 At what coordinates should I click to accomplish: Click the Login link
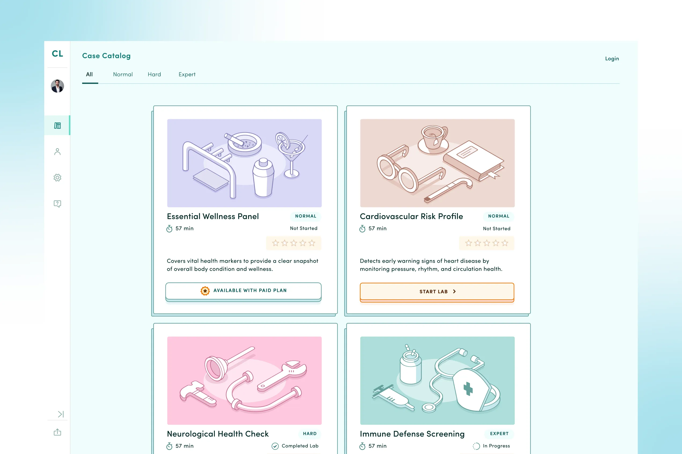pyautogui.click(x=612, y=58)
